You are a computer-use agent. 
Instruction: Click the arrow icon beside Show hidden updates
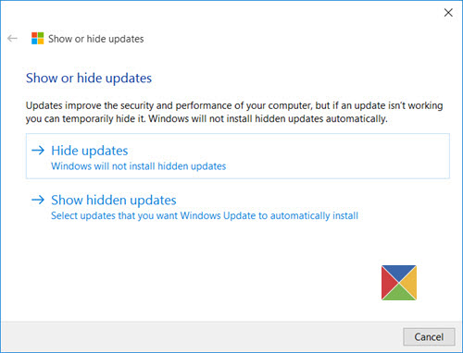coord(38,200)
